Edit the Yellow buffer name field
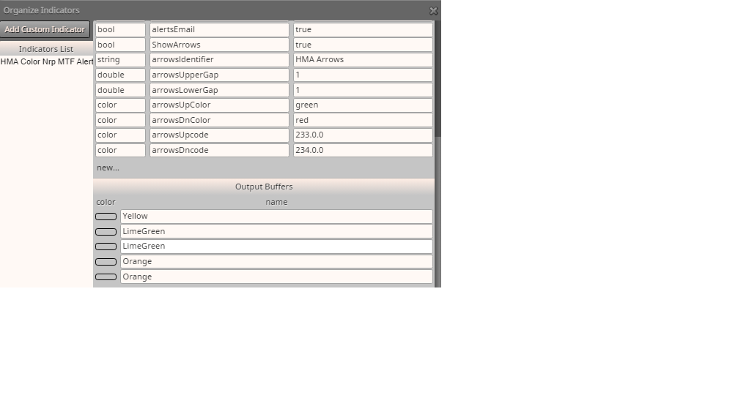The height and width of the screenshot is (406, 738). point(276,216)
